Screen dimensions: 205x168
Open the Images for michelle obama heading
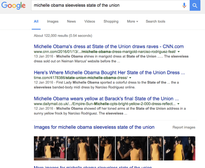tap(94, 127)
